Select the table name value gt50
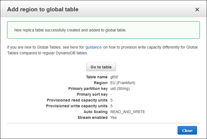This screenshot has width=207, height=139. click(115, 77)
